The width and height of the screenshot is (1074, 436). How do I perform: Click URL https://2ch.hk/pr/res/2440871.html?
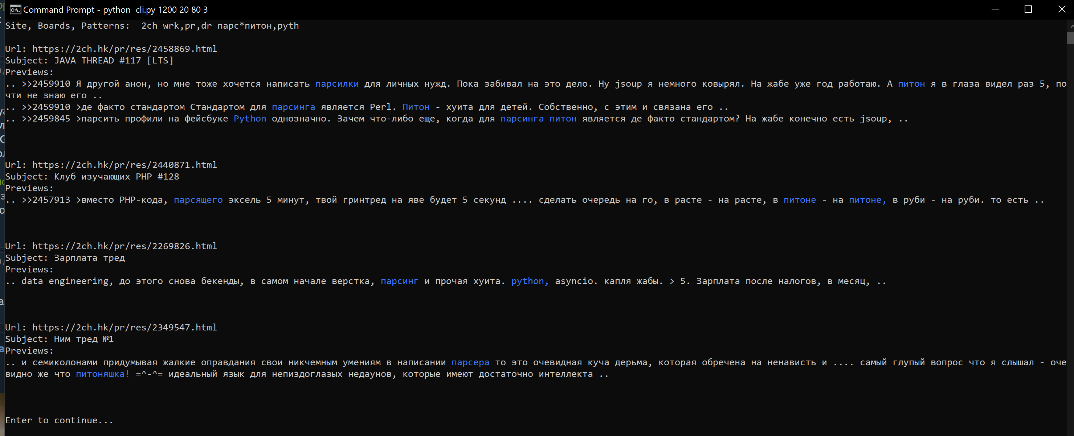[x=124, y=165]
